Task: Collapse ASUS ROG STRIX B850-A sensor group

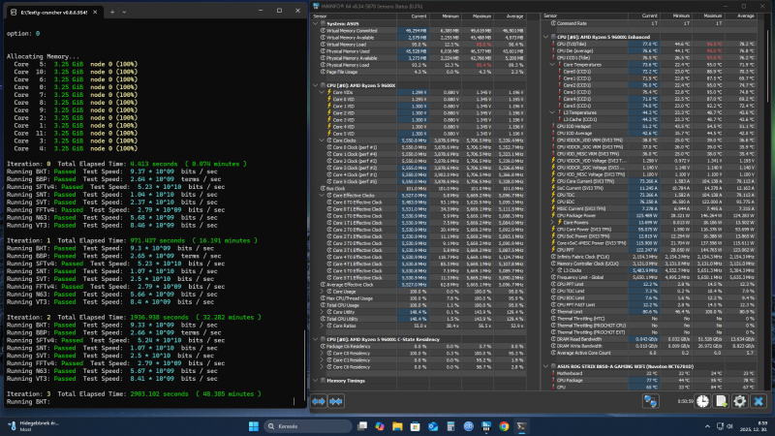Action: (x=545, y=367)
